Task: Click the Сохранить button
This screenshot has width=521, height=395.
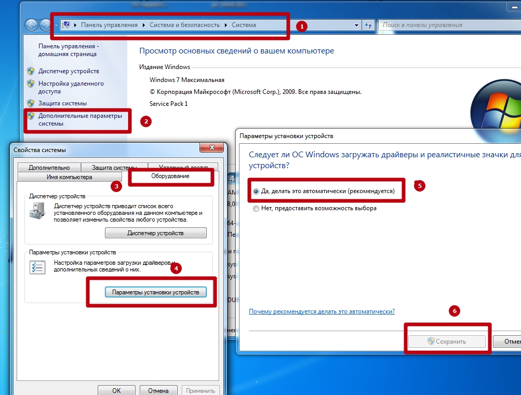Action: [447, 341]
